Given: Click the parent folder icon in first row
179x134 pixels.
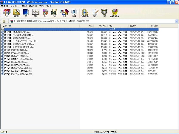Looking at the screenshot, I should [2, 29].
